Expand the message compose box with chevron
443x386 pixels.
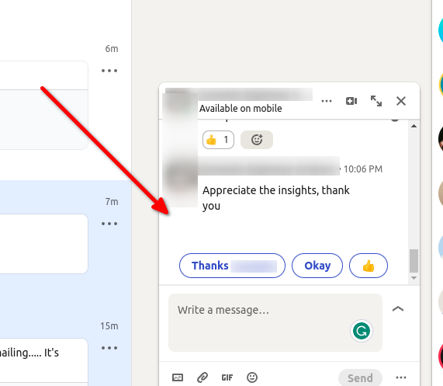coord(398,309)
